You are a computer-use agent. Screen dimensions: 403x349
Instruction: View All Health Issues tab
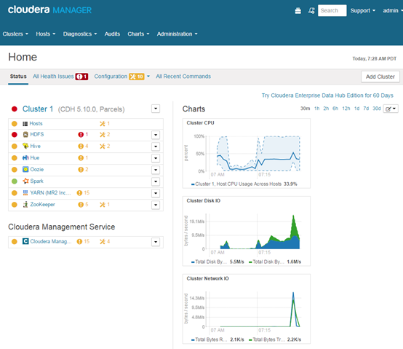(60, 77)
